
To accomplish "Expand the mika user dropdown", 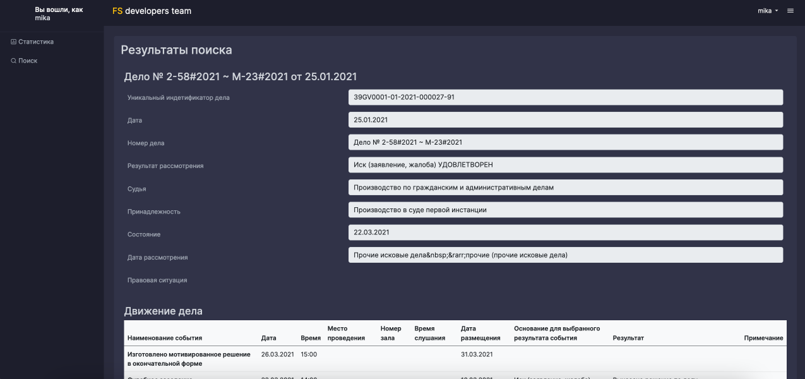I will 768,11.
